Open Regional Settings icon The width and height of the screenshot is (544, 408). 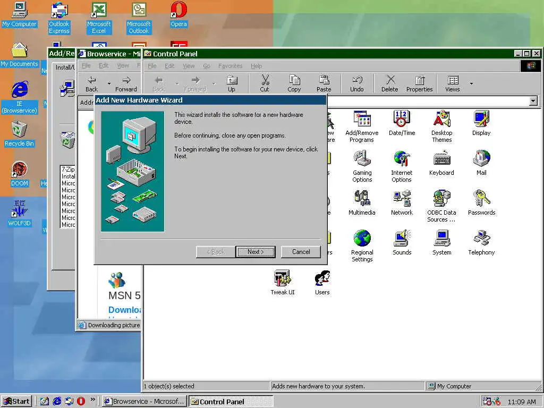[x=362, y=246]
